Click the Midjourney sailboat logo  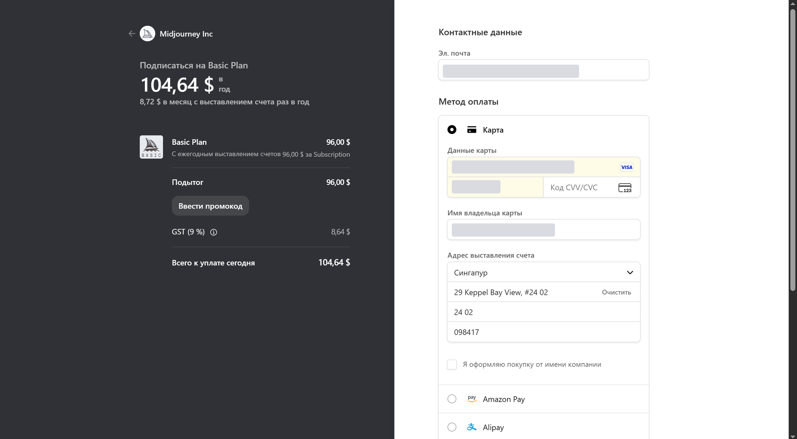click(147, 34)
